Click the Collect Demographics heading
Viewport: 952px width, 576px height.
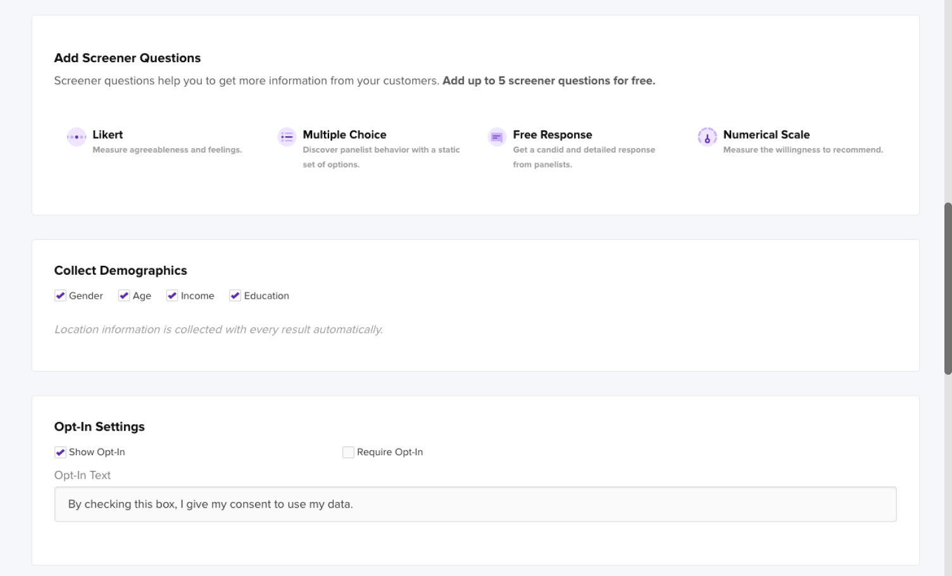[120, 270]
